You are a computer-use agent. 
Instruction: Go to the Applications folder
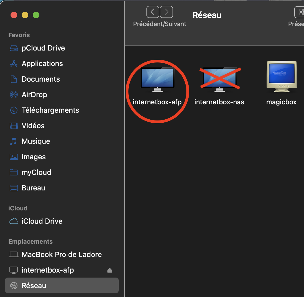click(42, 64)
